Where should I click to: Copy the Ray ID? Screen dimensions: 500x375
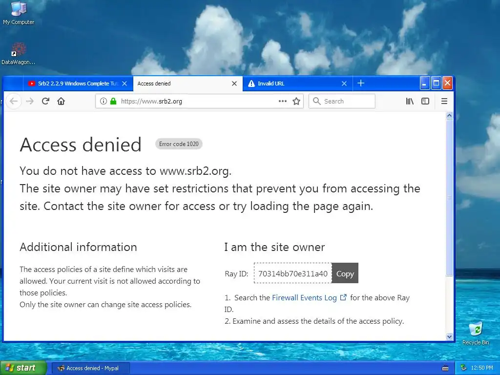tap(345, 273)
